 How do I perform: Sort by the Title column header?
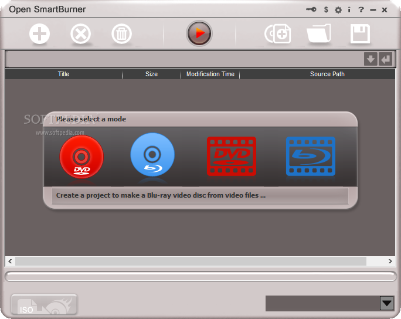(63, 74)
